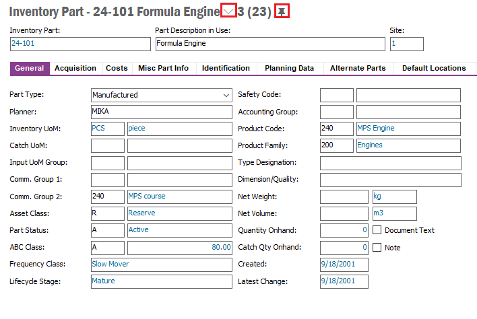
Task: Open the Alternate Parts tab
Action: 358,68
